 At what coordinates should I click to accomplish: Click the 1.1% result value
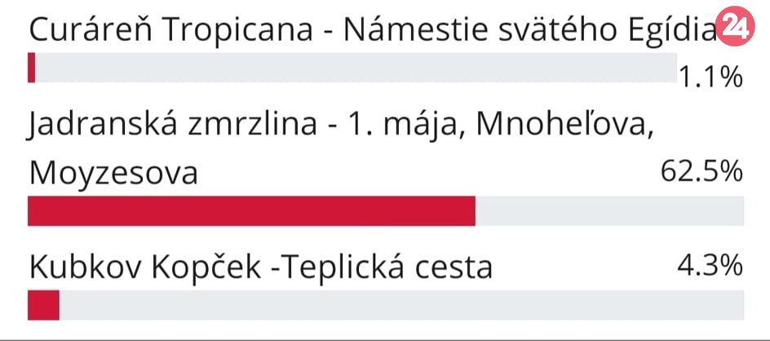click(x=710, y=77)
